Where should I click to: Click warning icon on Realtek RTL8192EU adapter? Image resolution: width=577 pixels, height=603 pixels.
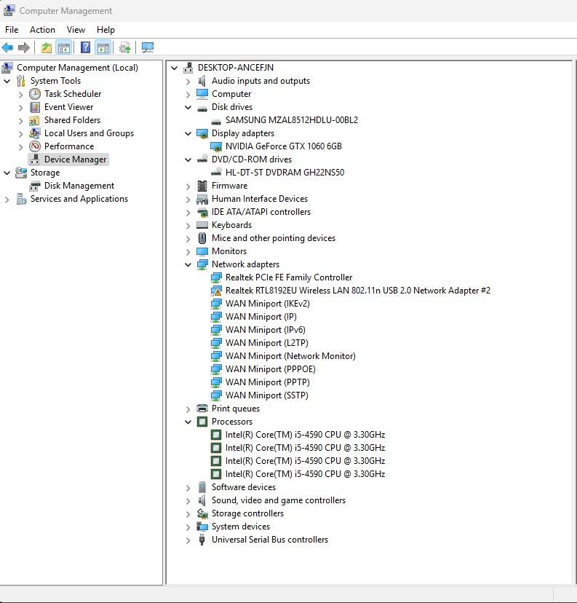(x=216, y=291)
